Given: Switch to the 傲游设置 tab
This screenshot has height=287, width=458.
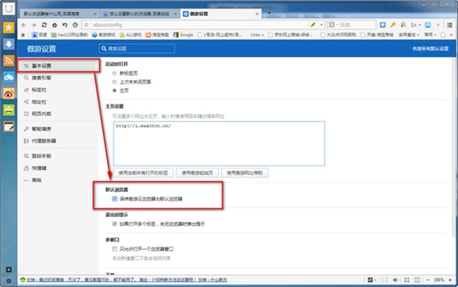Looking at the screenshot, I should 221,14.
